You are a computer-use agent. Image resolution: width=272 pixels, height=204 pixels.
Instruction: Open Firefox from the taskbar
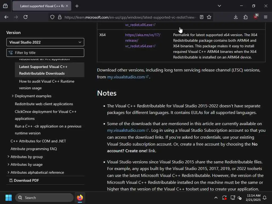(80, 198)
